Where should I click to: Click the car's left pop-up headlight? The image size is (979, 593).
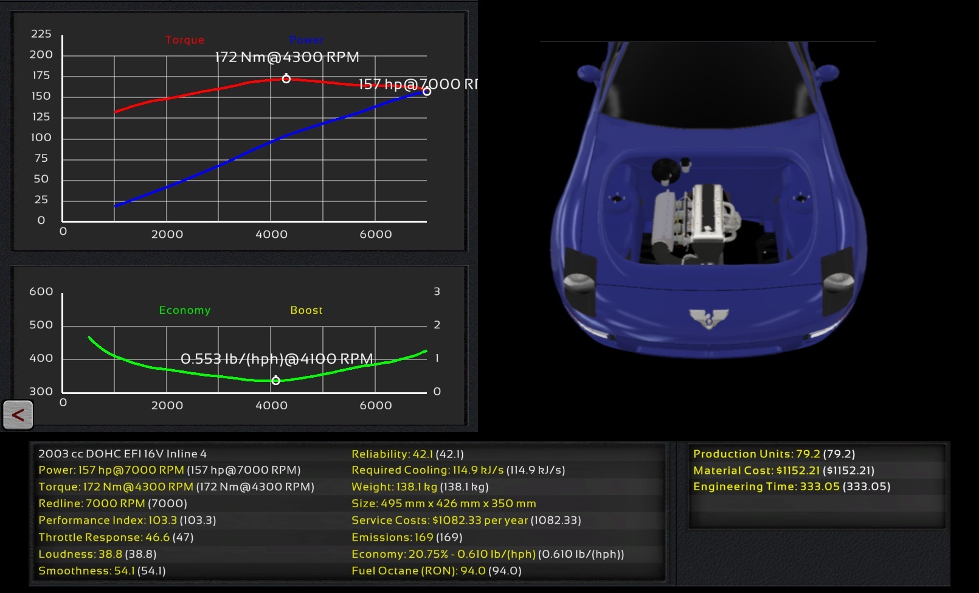coord(579,274)
